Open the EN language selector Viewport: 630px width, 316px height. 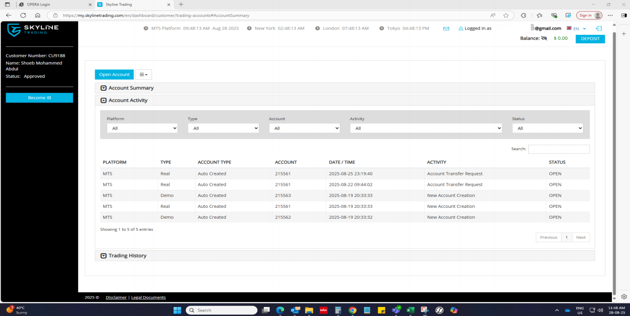pos(577,28)
